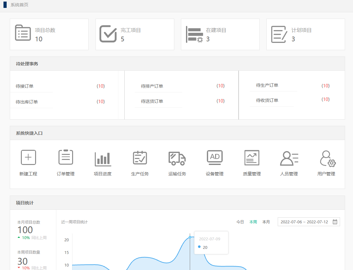The image size is (353, 270).
Task: Click the 2022-07-09 chart data point
Action: pyautogui.click(x=190, y=237)
